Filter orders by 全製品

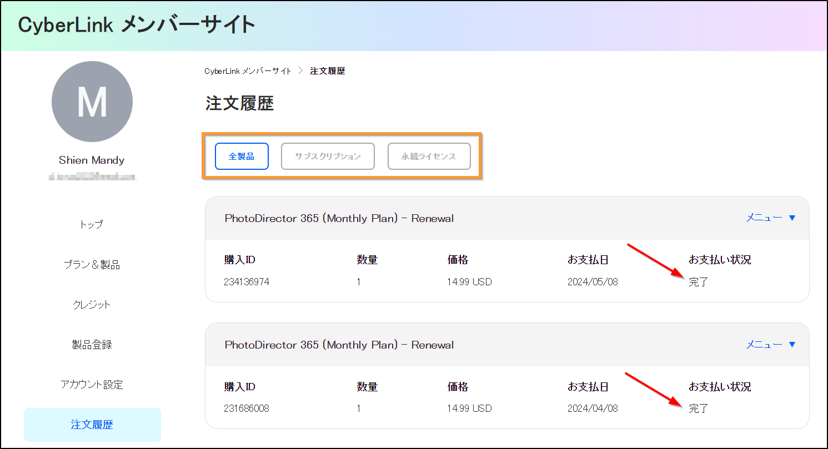[242, 156]
